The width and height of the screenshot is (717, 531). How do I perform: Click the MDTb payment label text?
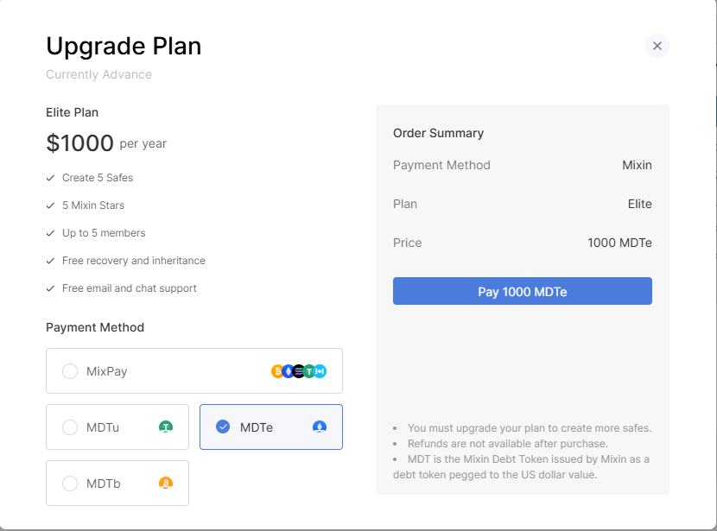coord(104,484)
